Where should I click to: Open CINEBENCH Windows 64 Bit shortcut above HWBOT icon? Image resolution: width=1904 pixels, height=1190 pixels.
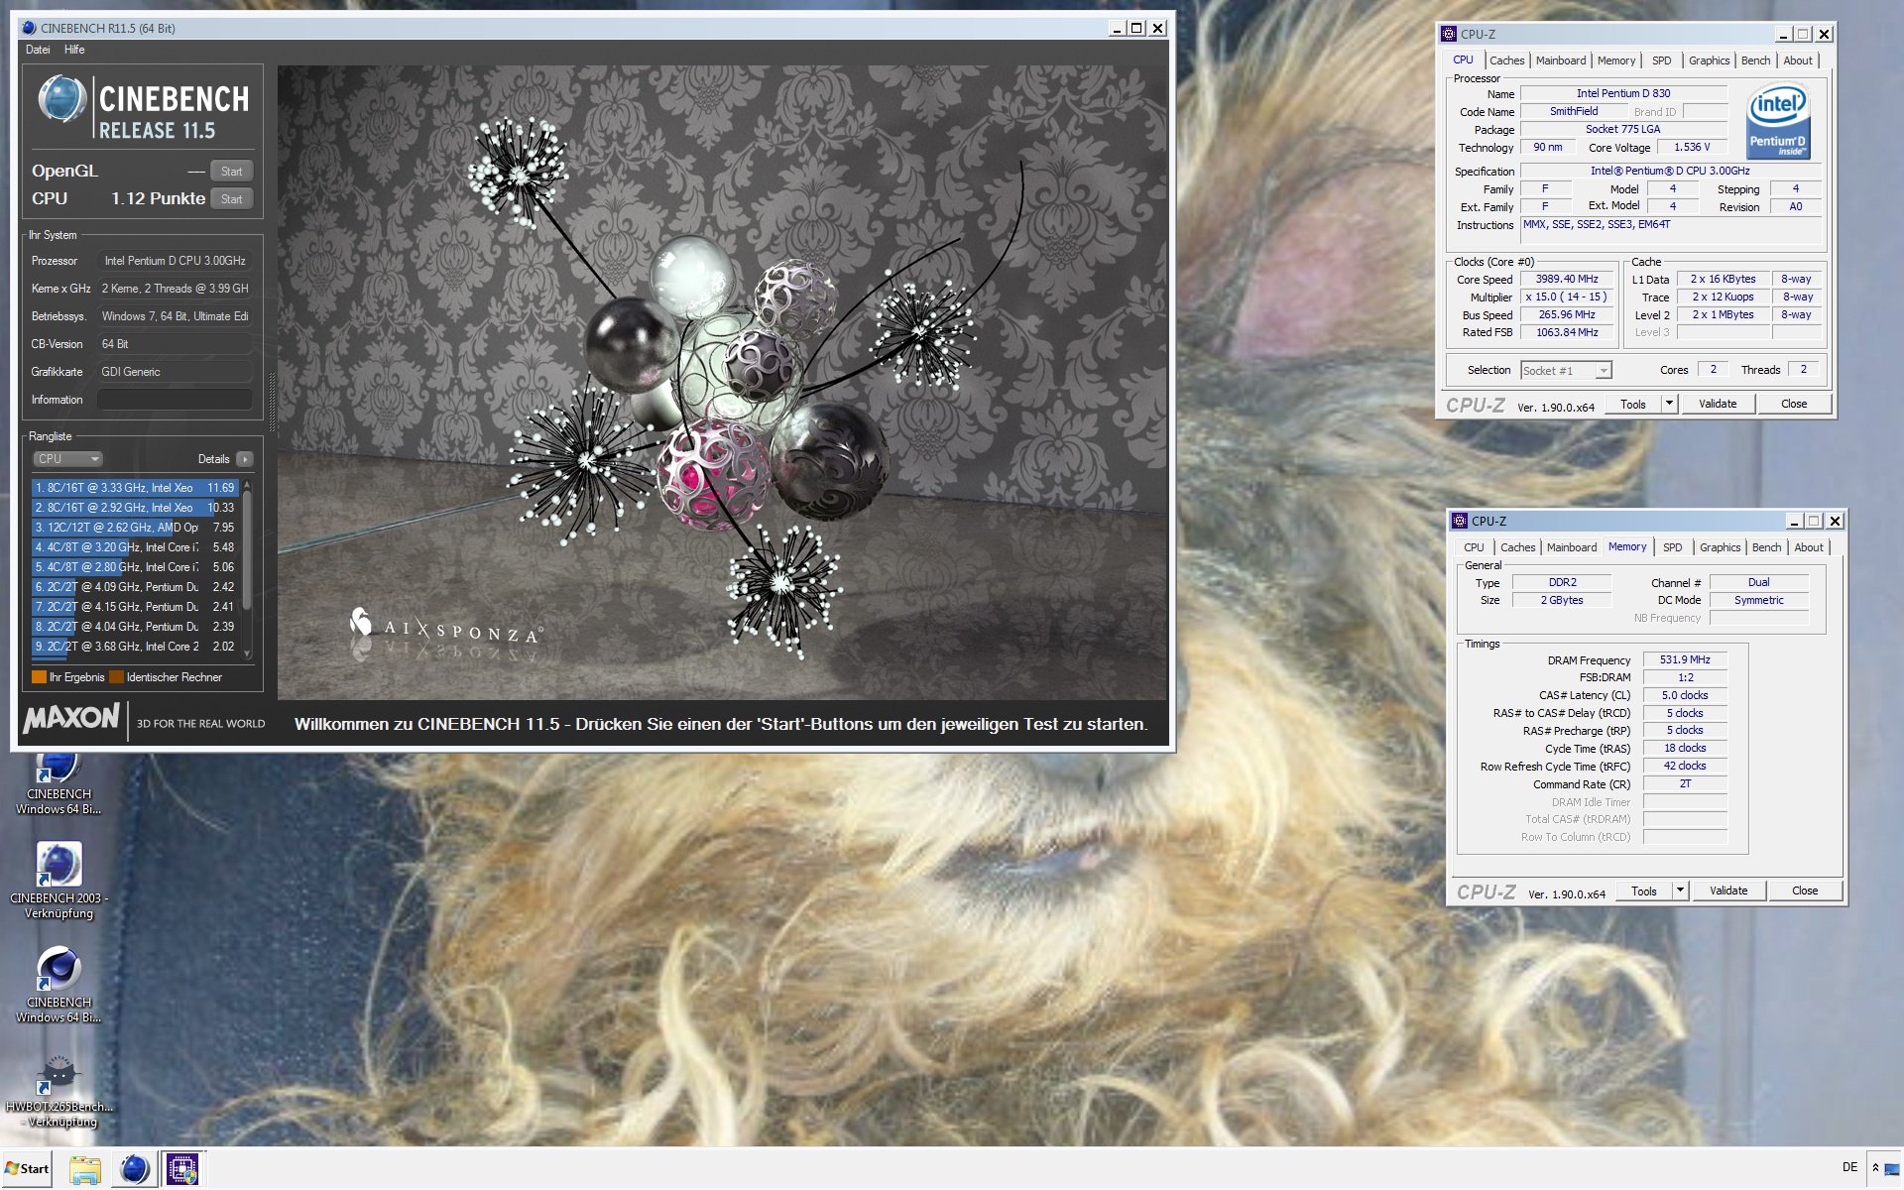pyautogui.click(x=59, y=983)
